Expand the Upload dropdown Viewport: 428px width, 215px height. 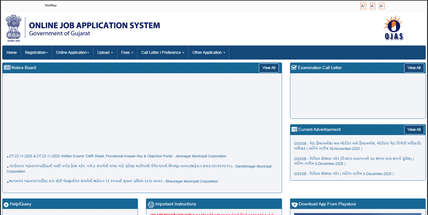coord(105,52)
